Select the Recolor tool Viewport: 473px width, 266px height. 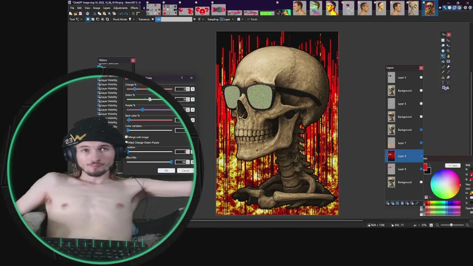[448, 77]
